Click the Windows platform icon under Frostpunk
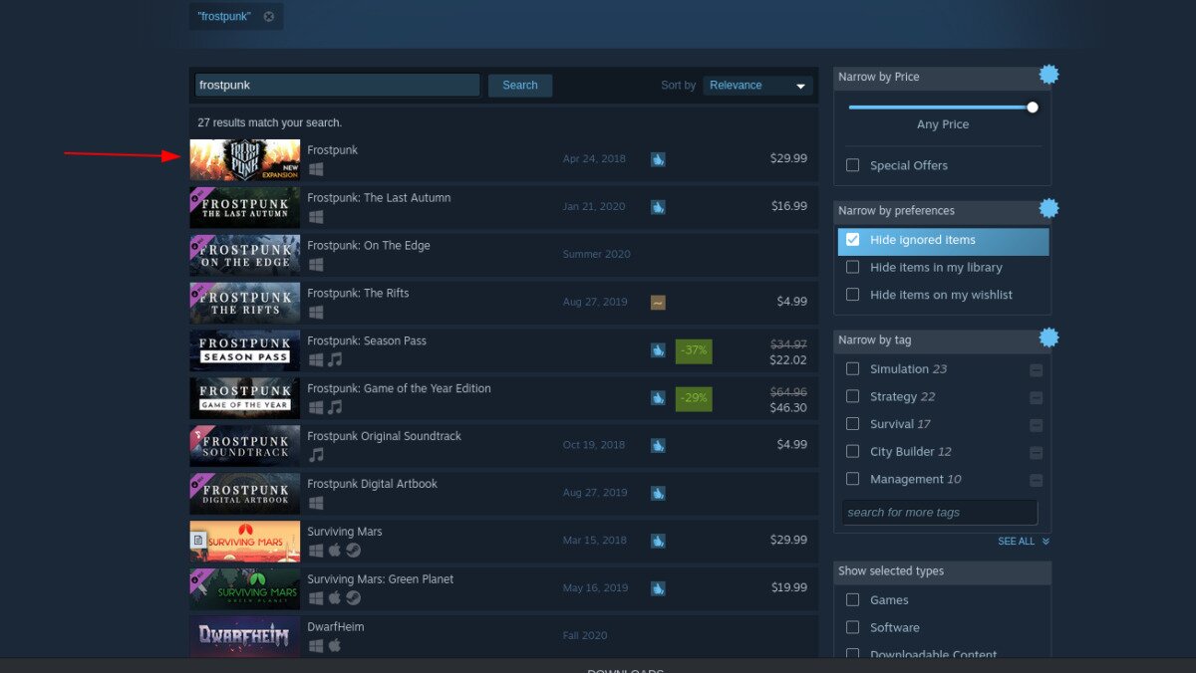Image resolution: width=1196 pixels, height=673 pixels. click(316, 169)
